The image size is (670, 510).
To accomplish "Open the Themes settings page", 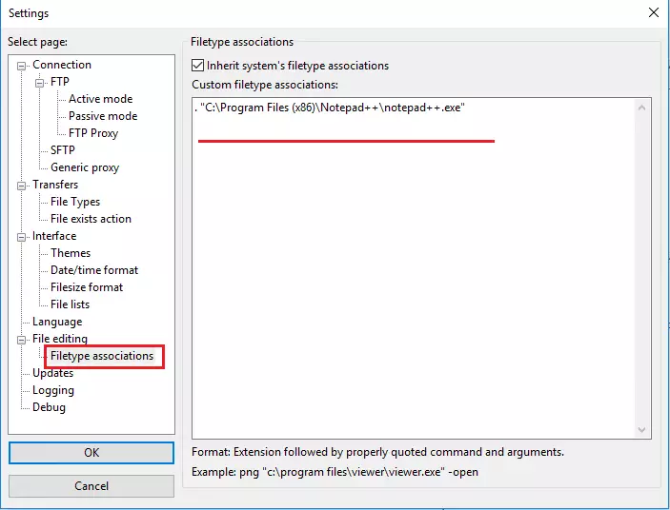I will pos(71,253).
